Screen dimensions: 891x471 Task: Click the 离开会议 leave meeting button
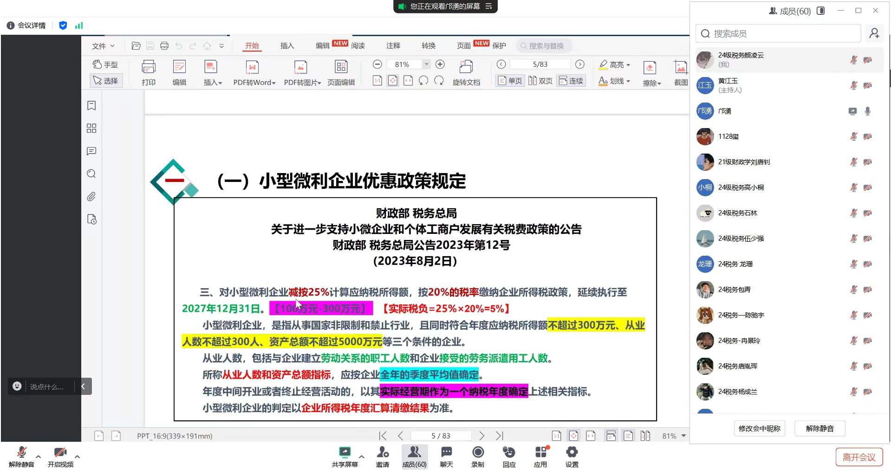(x=859, y=457)
